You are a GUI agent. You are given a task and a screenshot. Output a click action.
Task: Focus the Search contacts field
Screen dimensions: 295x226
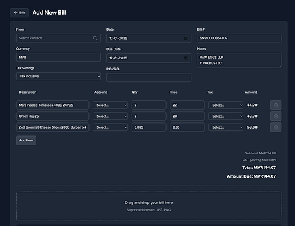click(58, 38)
